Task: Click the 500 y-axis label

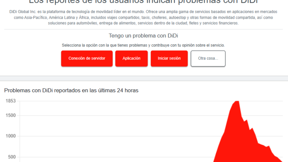Action: pyautogui.click(x=12, y=157)
